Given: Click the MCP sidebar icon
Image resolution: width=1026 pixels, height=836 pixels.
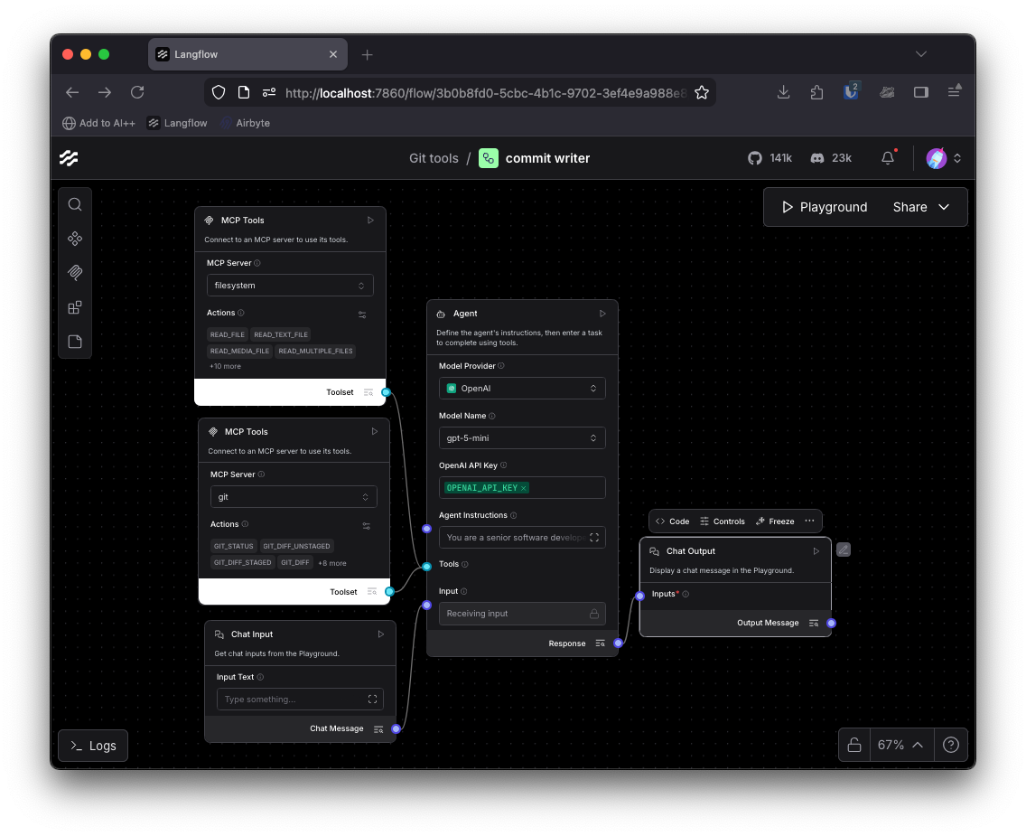Looking at the screenshot, I should pyautogui.click(x=75, y=272).
